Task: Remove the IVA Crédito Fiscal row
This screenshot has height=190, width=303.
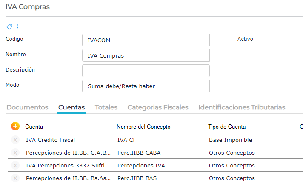Action: coord(15,140)
